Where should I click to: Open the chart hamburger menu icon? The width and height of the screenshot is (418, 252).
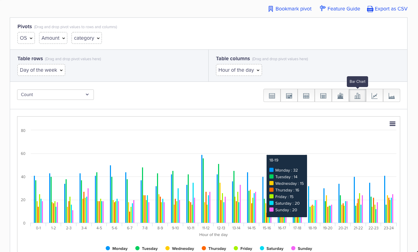[393, 124]
